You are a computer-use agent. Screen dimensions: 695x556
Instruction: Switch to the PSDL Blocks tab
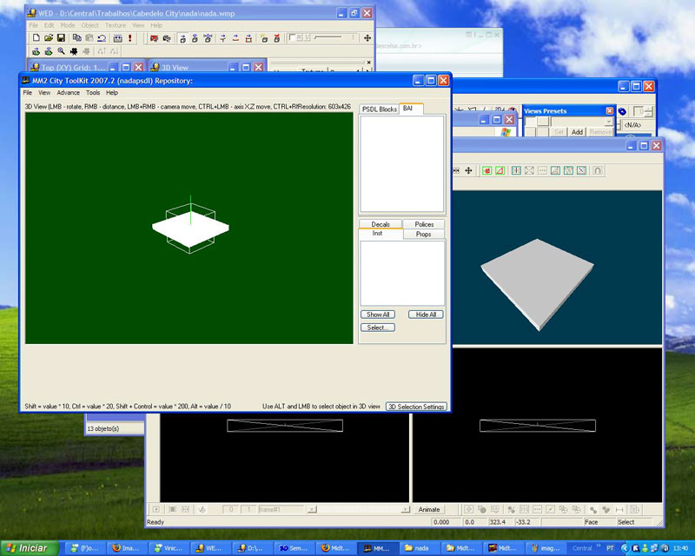[x=380, y=109]
